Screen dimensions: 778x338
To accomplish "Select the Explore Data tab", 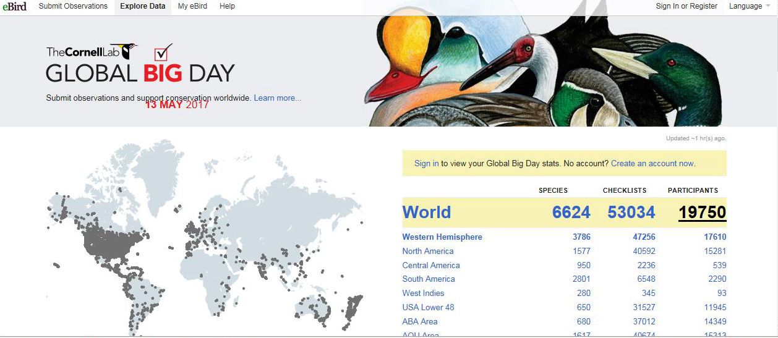I will click(x=143, y=6).
